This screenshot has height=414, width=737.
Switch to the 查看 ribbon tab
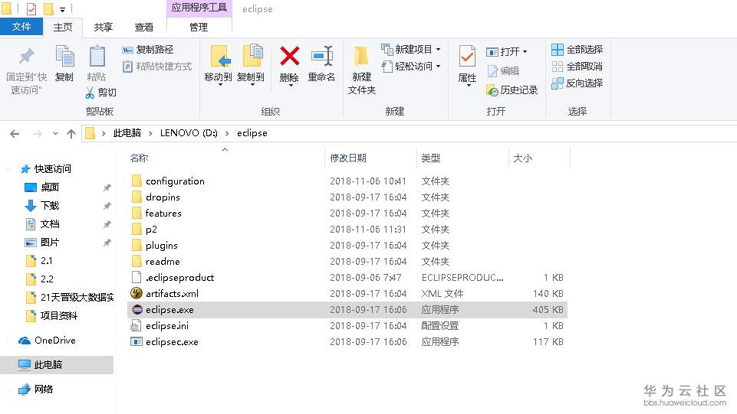point(144,28)
